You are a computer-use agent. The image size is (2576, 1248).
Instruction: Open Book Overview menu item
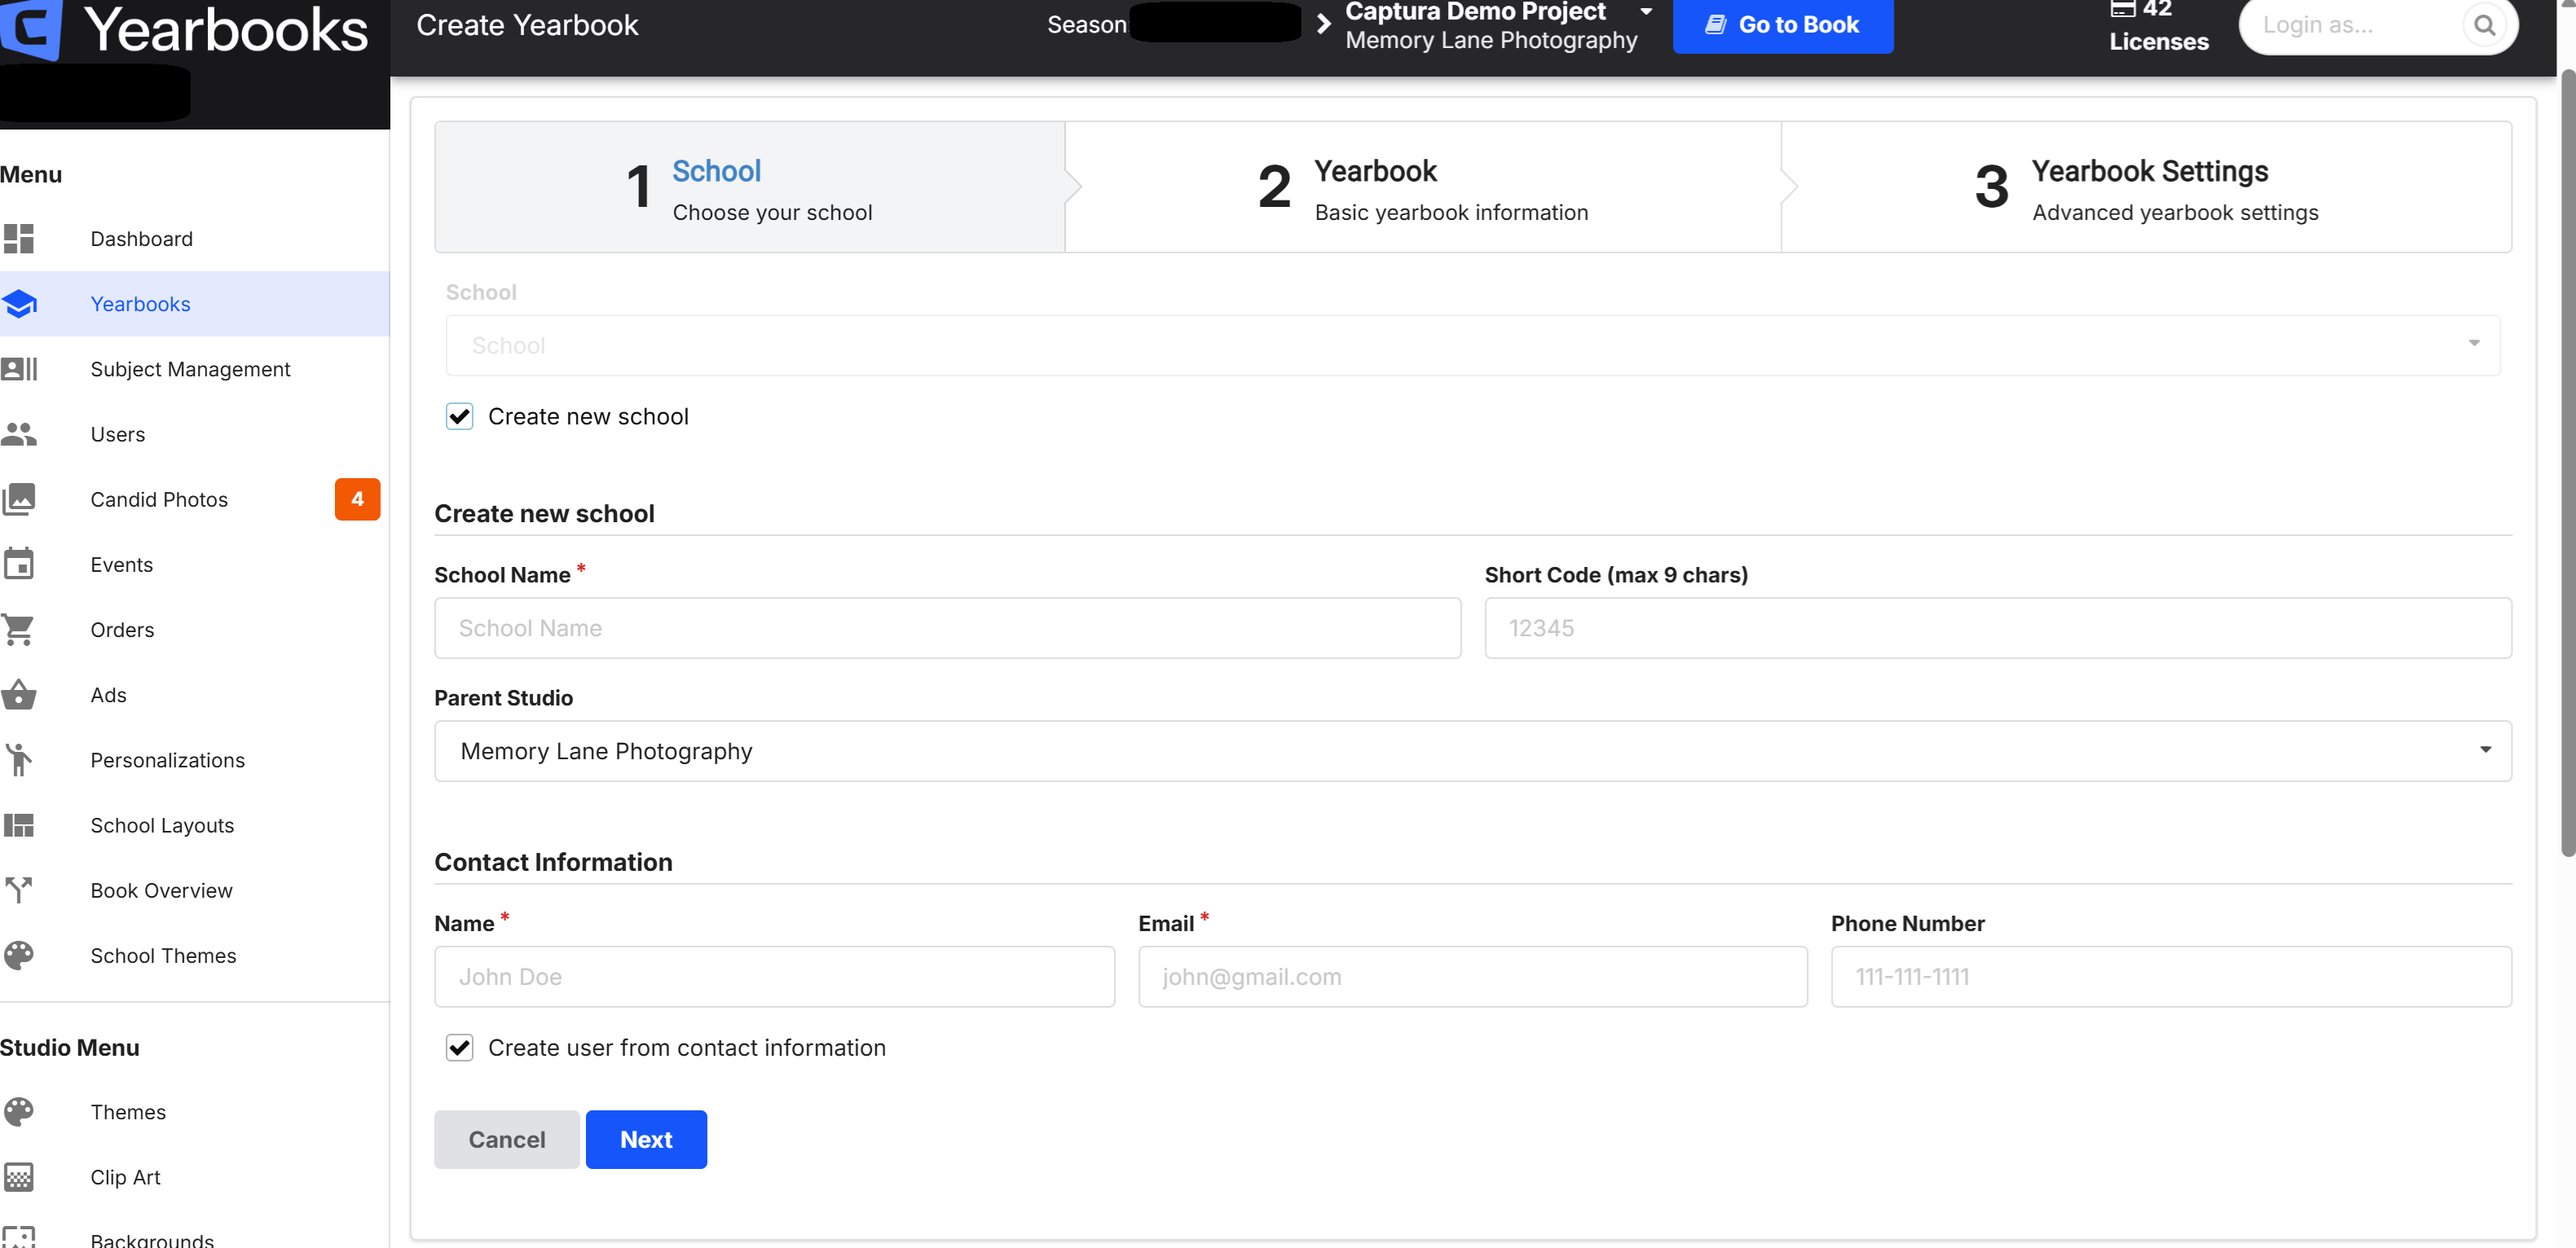(x=195, y=890)
